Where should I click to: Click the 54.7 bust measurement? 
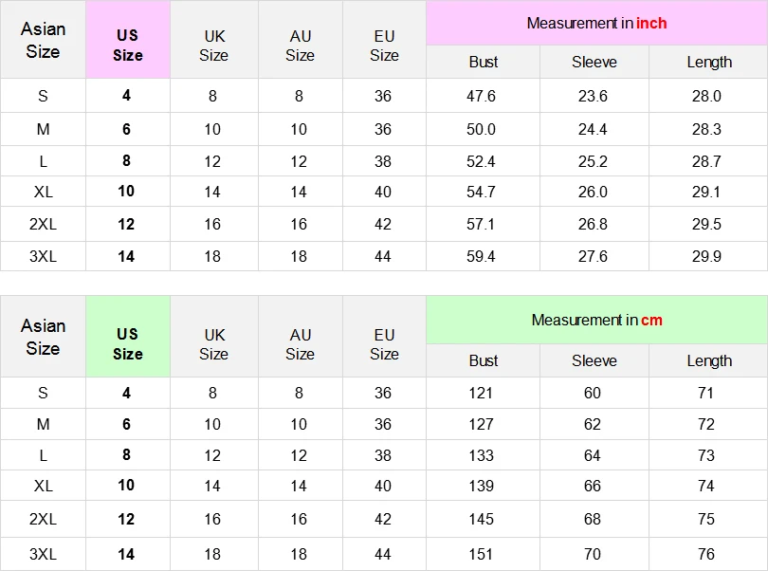point(482,192)
